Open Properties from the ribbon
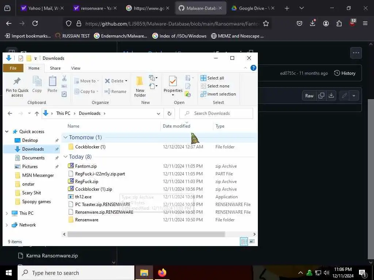Screen dimensions: 374x280 point(173,86)
